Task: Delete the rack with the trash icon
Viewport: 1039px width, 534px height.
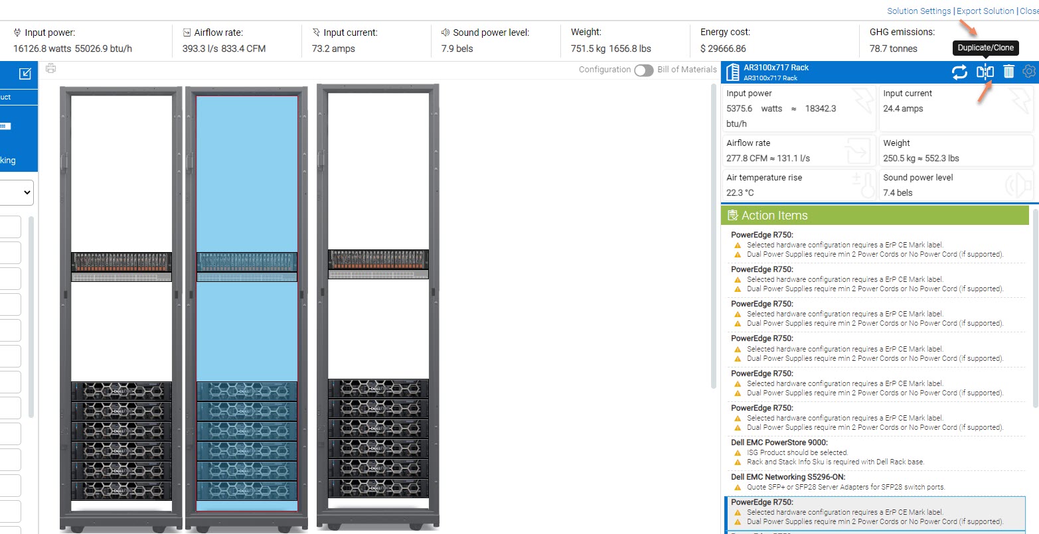Action: coord(1008,72)
